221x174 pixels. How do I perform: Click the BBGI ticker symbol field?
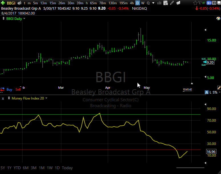(11, 3)
